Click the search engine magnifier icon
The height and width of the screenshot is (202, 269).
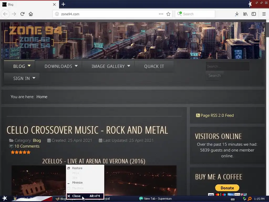[179, 14]
